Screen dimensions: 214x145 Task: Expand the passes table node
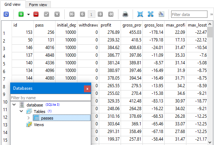[x=29, y=118]
